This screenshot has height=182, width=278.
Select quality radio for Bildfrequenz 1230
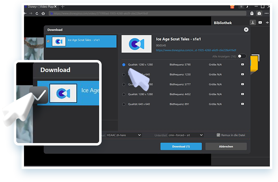[x=124, y=75]
